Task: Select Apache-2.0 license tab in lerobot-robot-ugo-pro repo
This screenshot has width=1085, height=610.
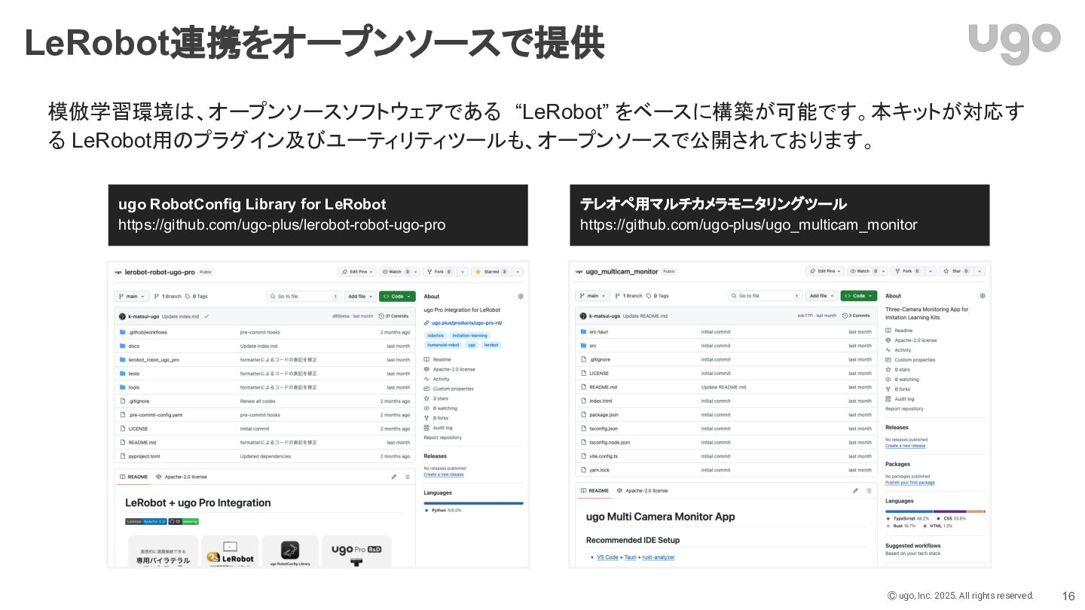Action: click(x=181, y=477)
